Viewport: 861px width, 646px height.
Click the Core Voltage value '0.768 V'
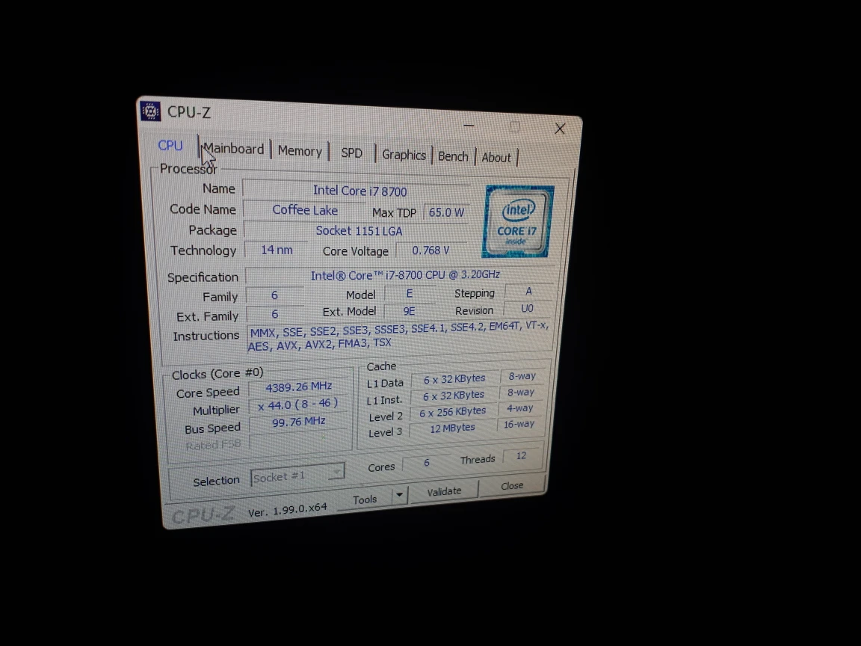tap(431, 250)
